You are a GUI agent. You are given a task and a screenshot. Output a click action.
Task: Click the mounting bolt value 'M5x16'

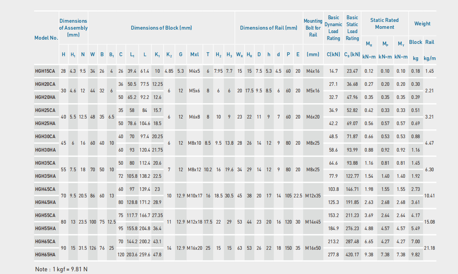coord(313,91)
